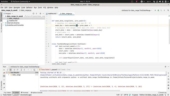Run the unittests from the main toolbar
The height and width of the screenshot is (96, 170).
(155, 10)
